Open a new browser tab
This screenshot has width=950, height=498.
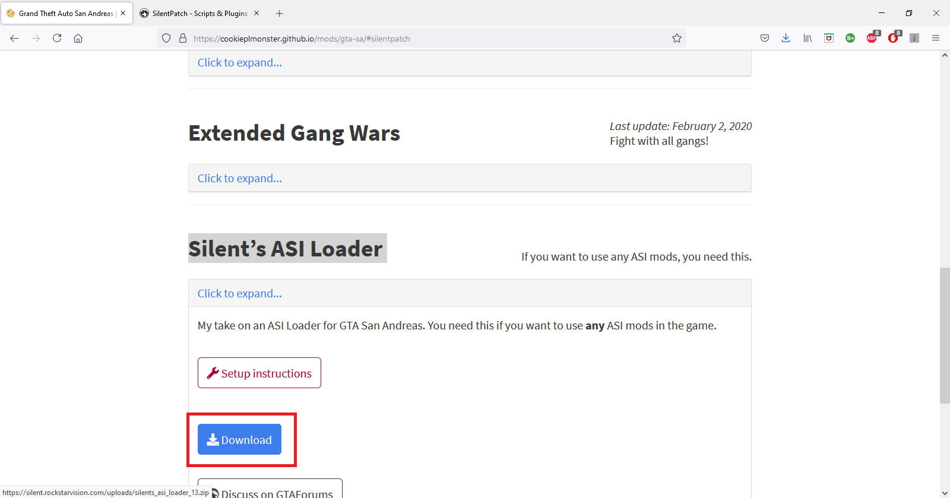[x=280, y=13]
